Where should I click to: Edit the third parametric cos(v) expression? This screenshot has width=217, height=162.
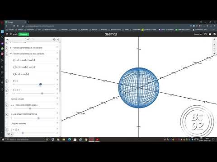click(x=21, y=74)
